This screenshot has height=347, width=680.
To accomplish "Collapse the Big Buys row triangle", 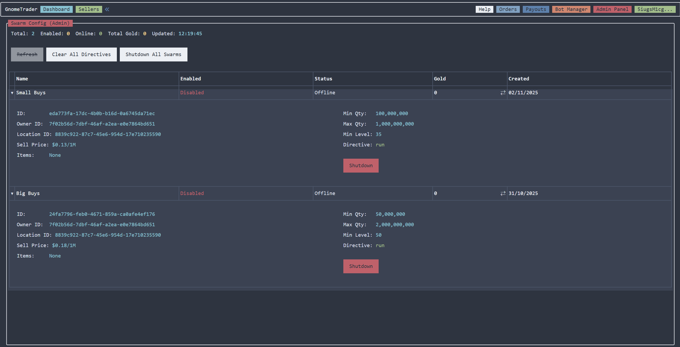I will 12,194.
